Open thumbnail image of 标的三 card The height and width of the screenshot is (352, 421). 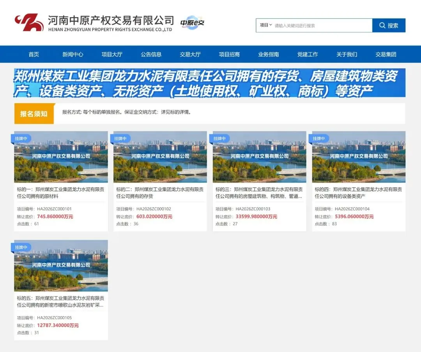pyautogui.click(x=259, y=157)
